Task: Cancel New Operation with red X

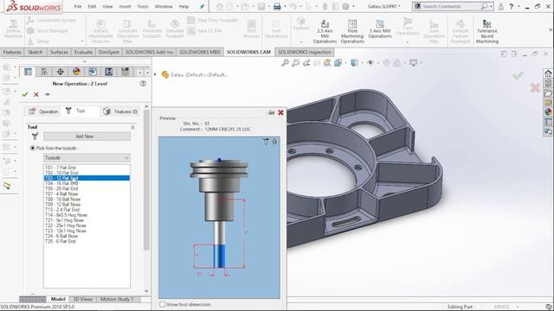Action: [36, 94]
